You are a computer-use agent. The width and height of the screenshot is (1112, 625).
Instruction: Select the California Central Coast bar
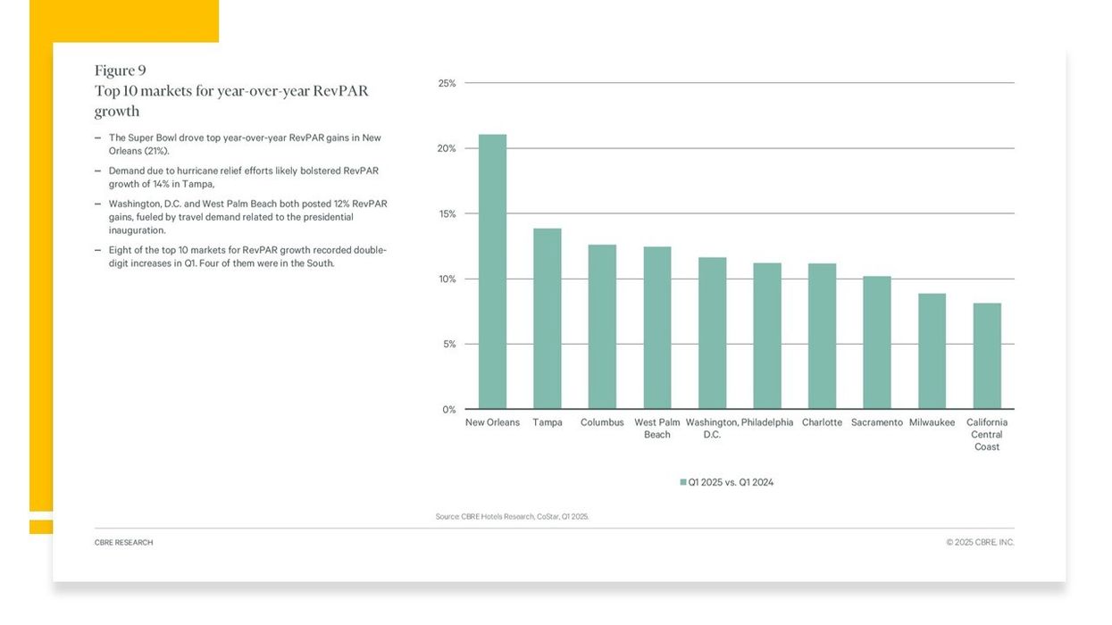[x=987, y=355]
